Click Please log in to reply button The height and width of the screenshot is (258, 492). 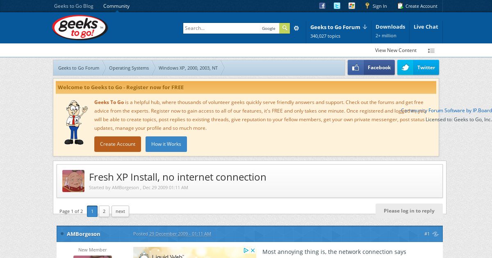pyautogui.click(x=409, y=211)
